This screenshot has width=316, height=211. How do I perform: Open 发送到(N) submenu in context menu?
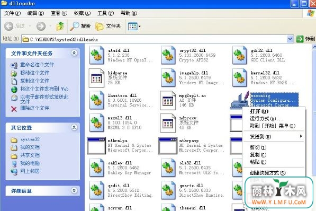[x=274, y=137]
